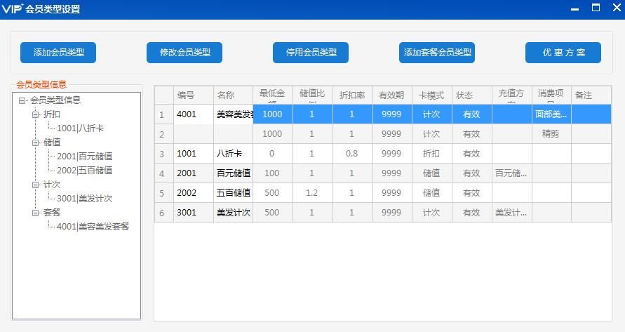Collapse the 储值 tree branch
The height and width of the screenshot is (332, 625).
point(35,142)
